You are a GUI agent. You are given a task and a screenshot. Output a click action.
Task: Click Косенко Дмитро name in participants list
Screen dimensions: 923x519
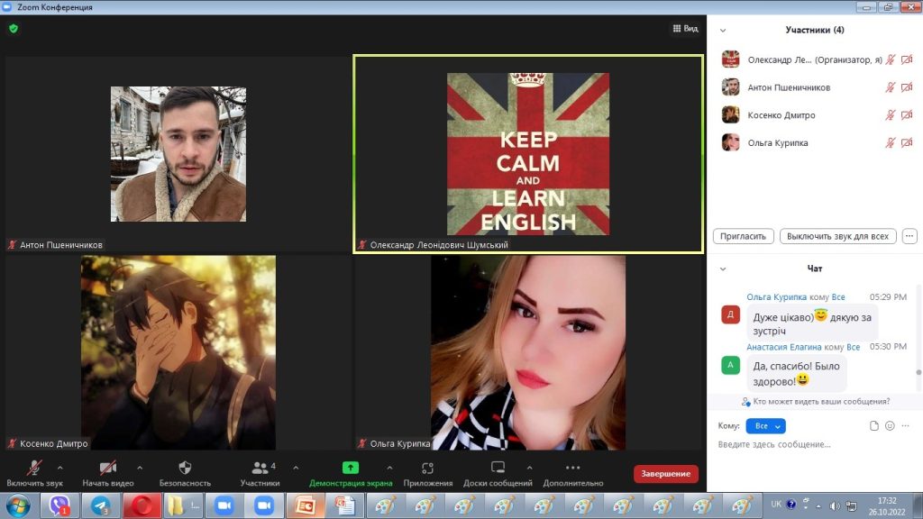[x=781, y=115]
